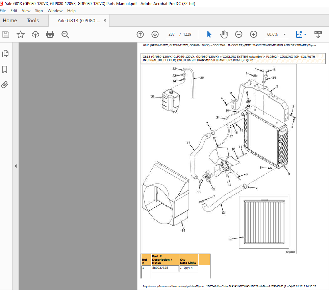This screenshot has width=329, height=290.
Task: Click the COOLING SYSTEM Assembly breadcrumb text
Action: [x=242, y=57]
